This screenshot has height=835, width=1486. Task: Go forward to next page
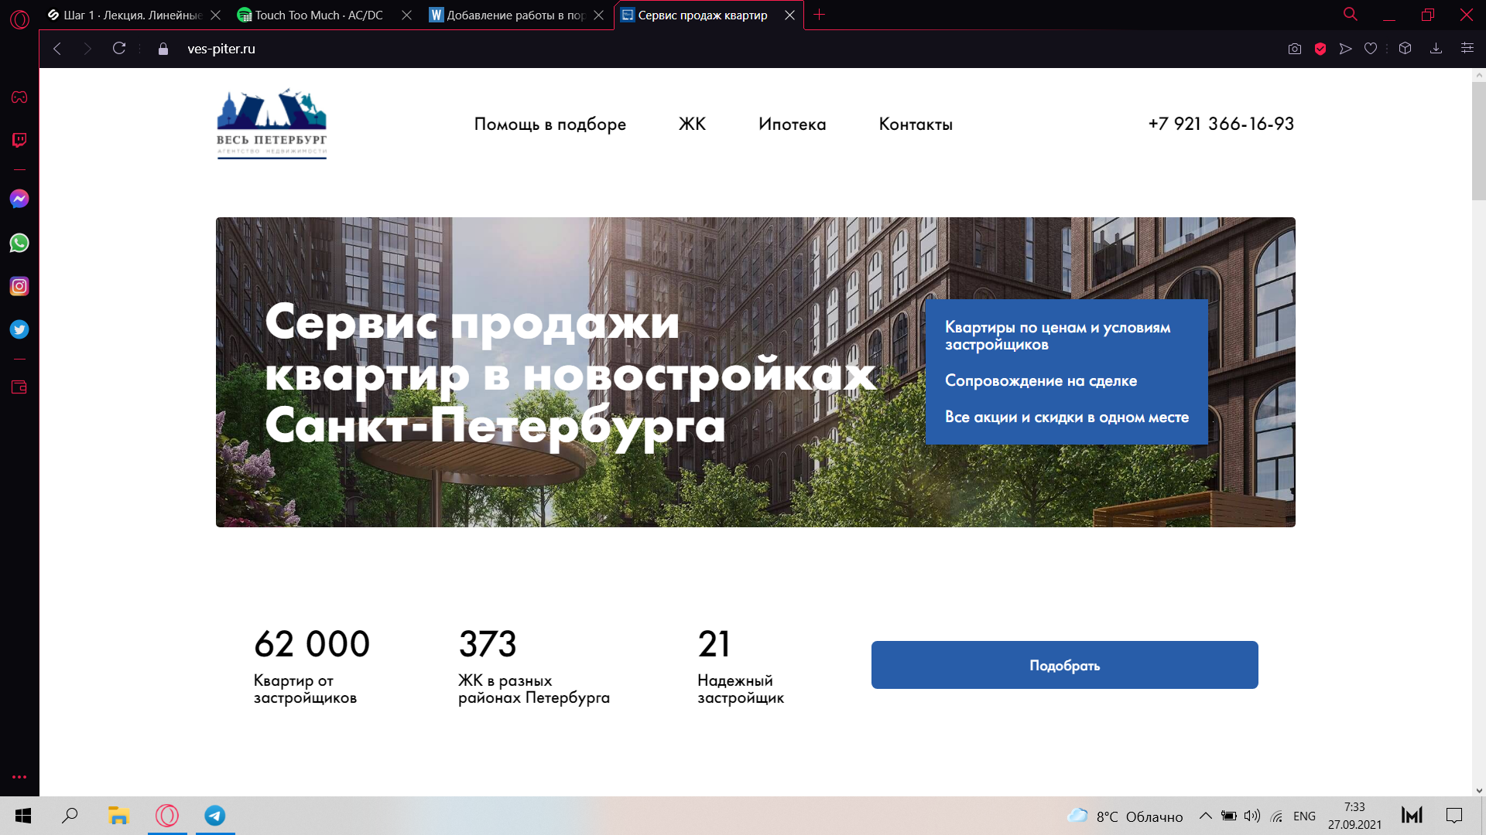pyautogui.click(x=87, y=49)
